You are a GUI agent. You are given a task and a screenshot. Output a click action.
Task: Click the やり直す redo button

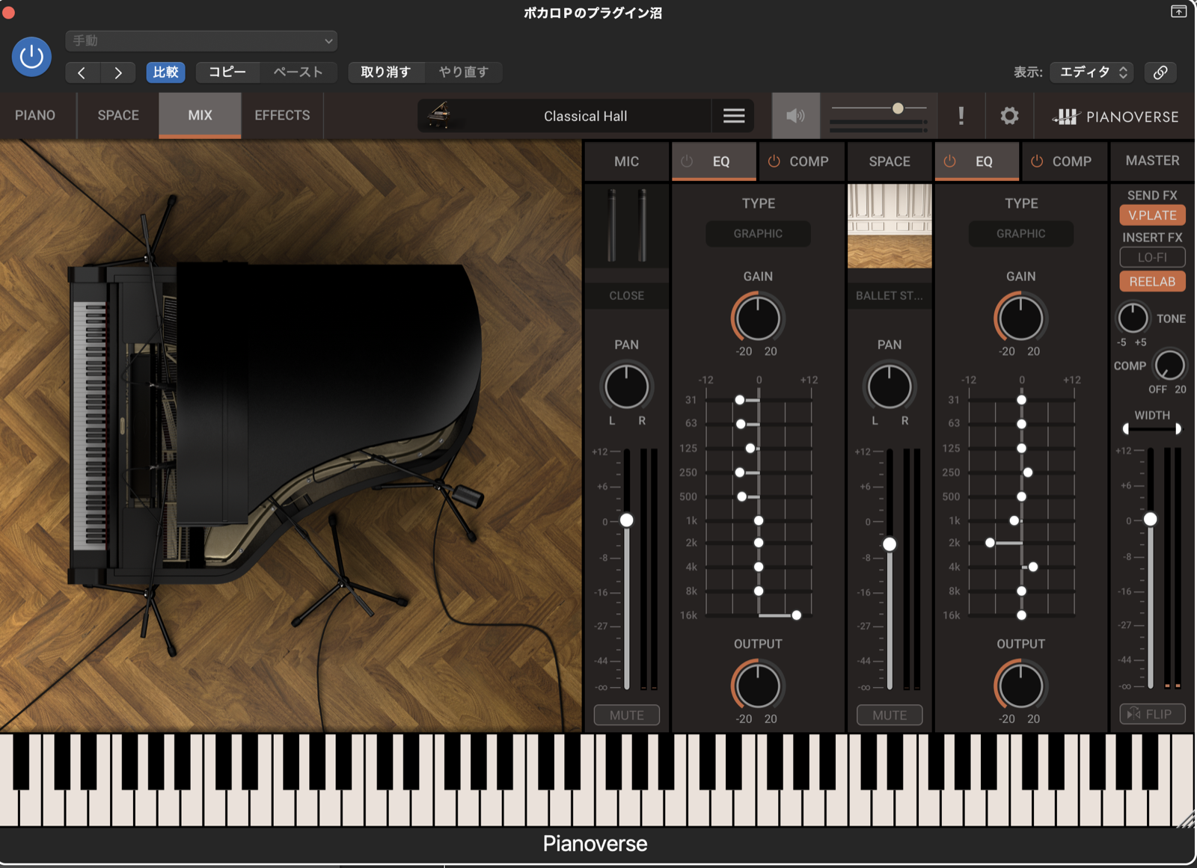point(463,73)
